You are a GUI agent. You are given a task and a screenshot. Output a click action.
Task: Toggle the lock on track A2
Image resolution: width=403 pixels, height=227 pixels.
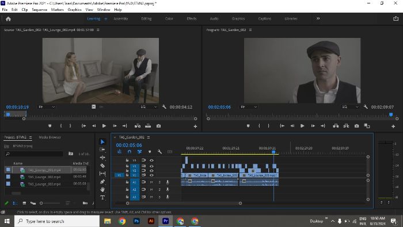pyautogui.click(x=127, y=189)
